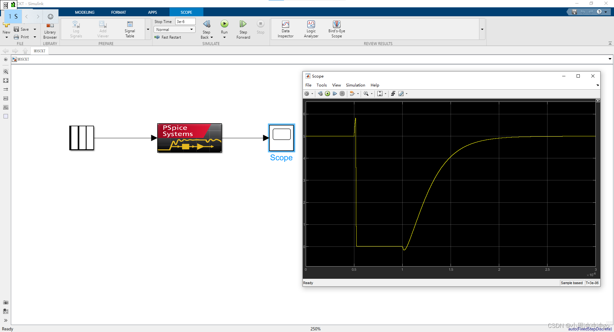Open the Logic Analyzer
Screen dimensions: 614x332
tap(311, 29)
